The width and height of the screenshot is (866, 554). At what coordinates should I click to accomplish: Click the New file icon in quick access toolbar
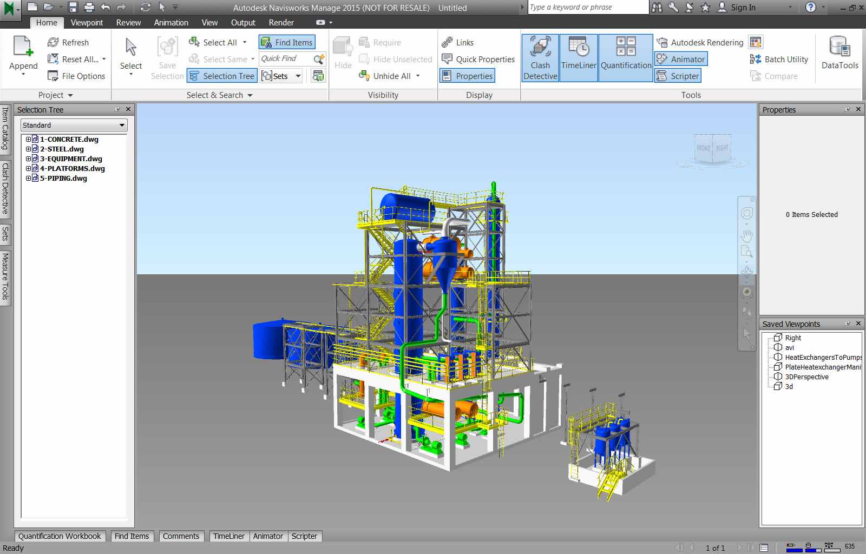click(x=32, y=7)
